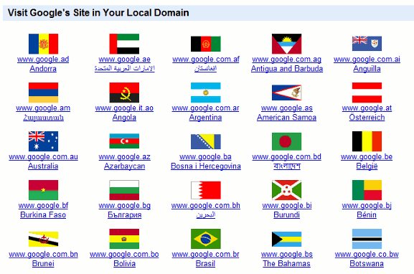
Task: Follow the Argentina name link
Action: point(206,118)
